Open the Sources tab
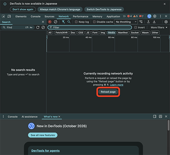The image size is (170, 155). [x=49, y=17]
